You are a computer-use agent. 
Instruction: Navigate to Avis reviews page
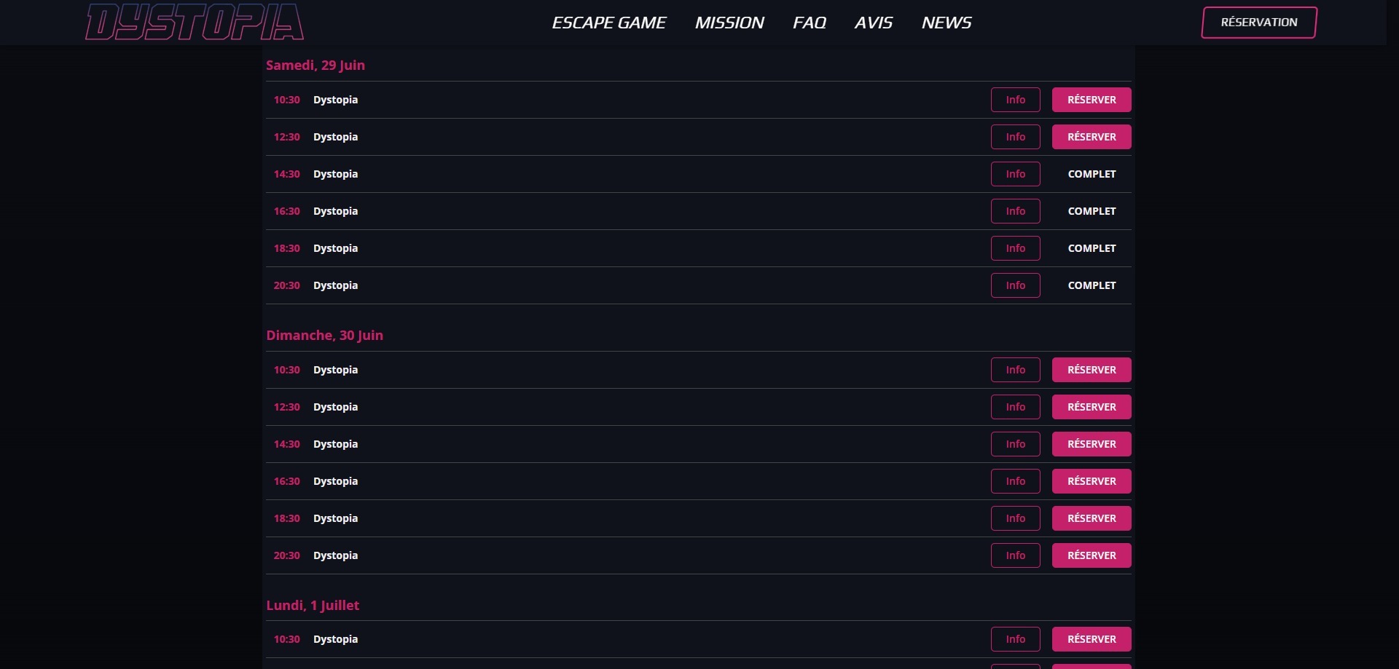[873, 23]
